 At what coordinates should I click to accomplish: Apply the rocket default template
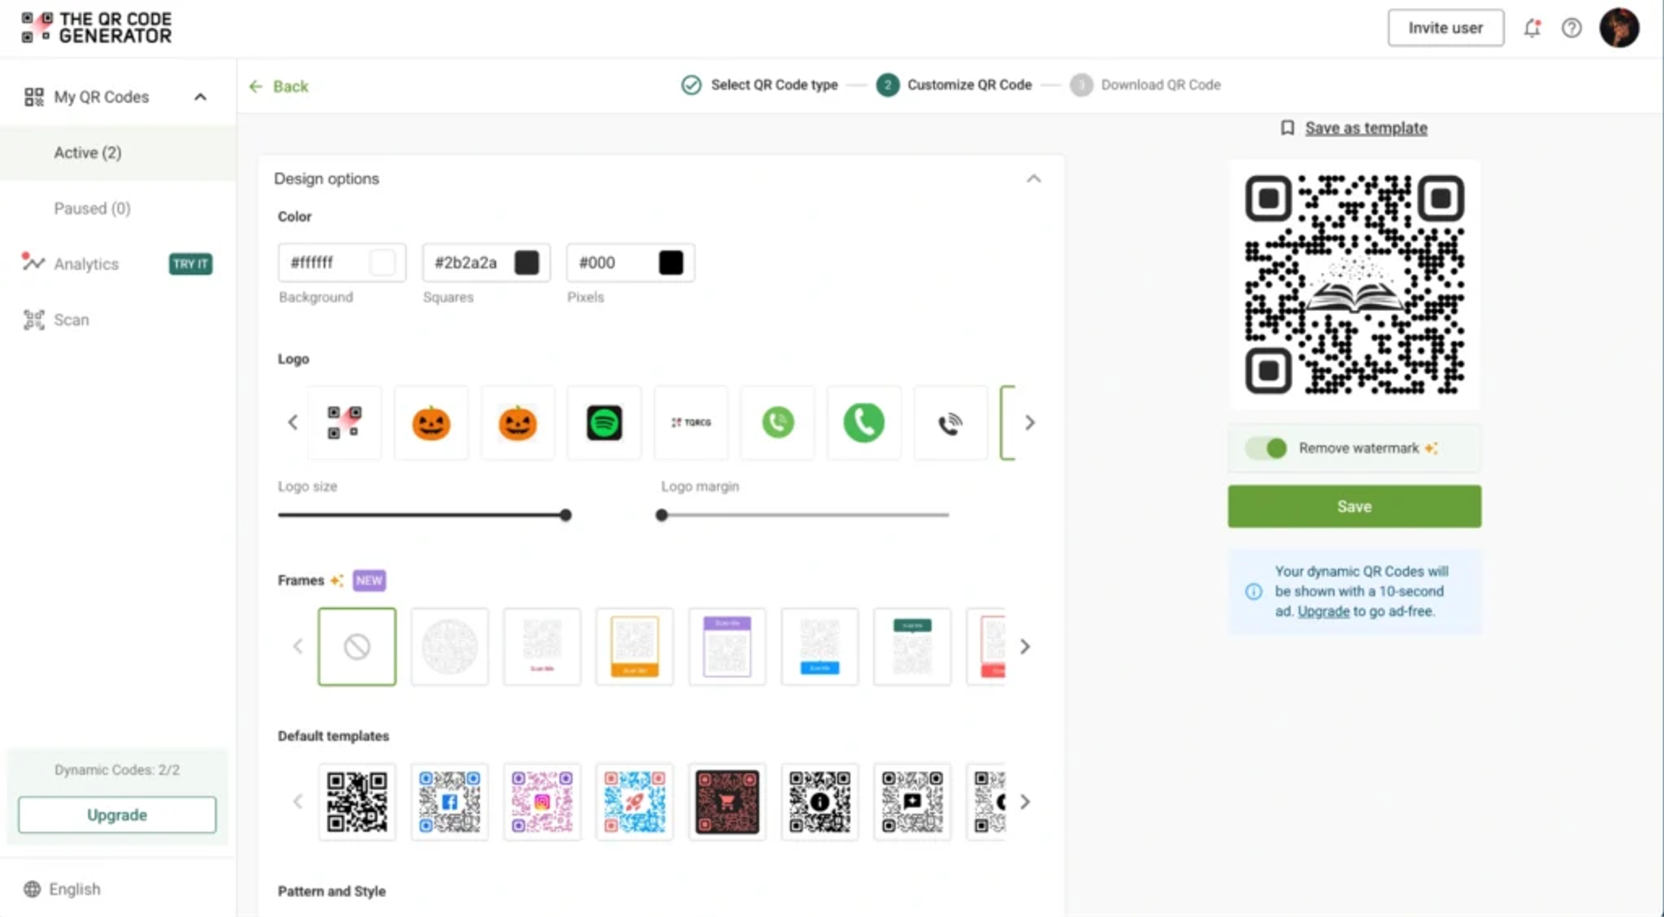point(634,802)
